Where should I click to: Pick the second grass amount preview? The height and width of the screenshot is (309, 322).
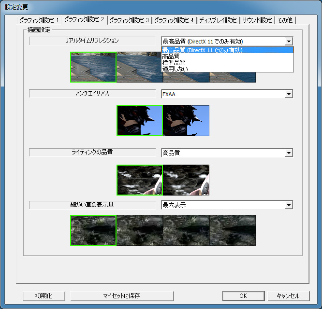pyautogui.click(x=140, y=230)
